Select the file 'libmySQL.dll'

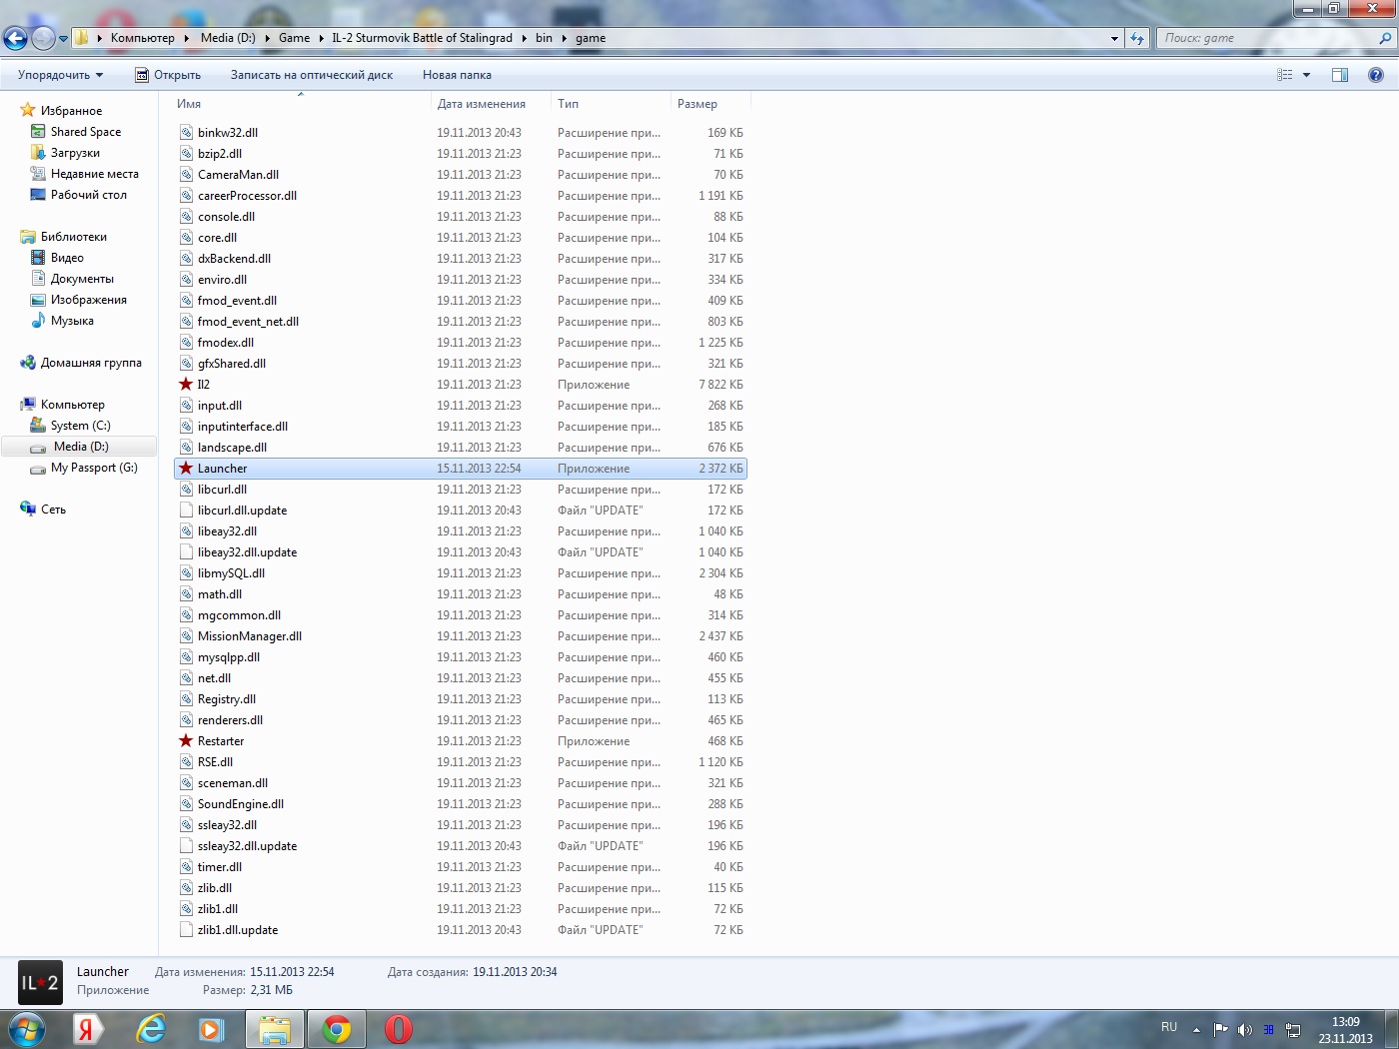[231, 573]
